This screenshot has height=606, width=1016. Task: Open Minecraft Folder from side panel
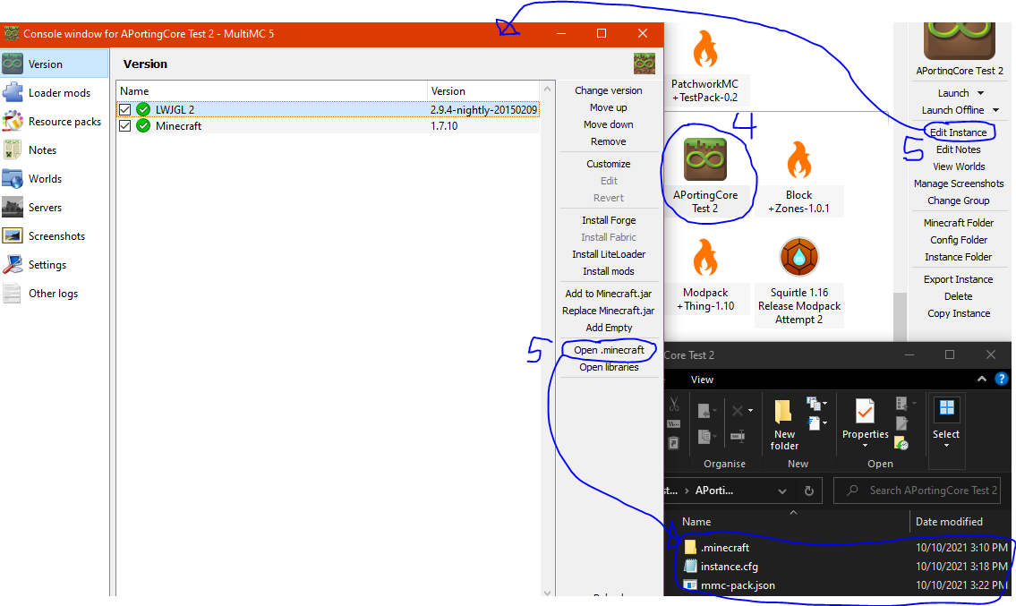959,223
